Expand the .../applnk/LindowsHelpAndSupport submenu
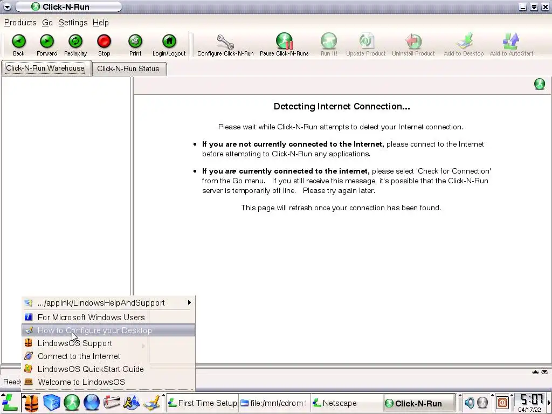 tap(108, 303)
